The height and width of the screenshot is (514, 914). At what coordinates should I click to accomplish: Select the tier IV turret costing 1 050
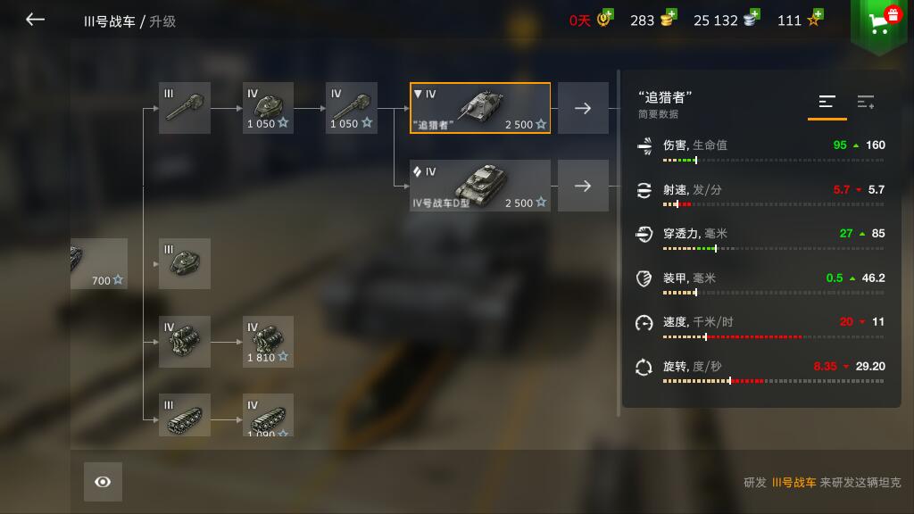coord(268,108)
